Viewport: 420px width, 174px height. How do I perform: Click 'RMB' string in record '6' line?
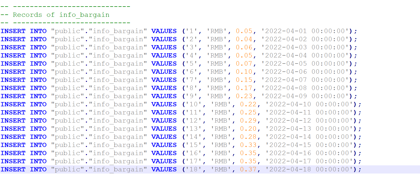(217, 72)
